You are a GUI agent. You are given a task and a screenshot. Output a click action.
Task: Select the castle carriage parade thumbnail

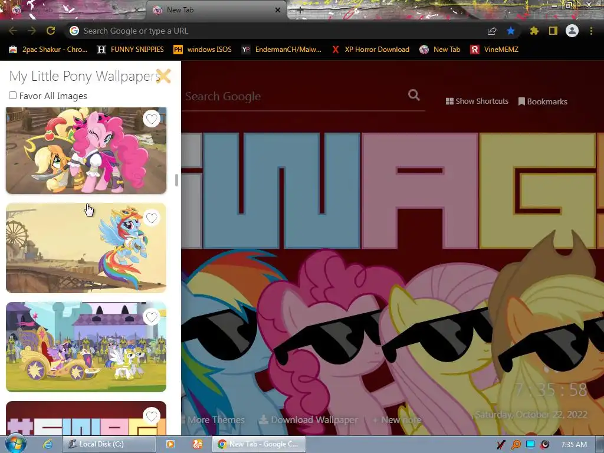(86, 347)
